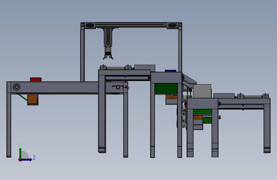
Task: Click the circular roller end on the left conveyor
Action: pyautogui.click(x=17, y=87)
